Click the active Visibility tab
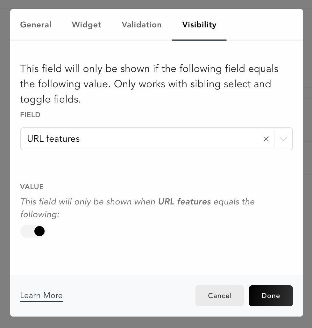The width and height of the screenshot is (312, 328). coord(199,25)
